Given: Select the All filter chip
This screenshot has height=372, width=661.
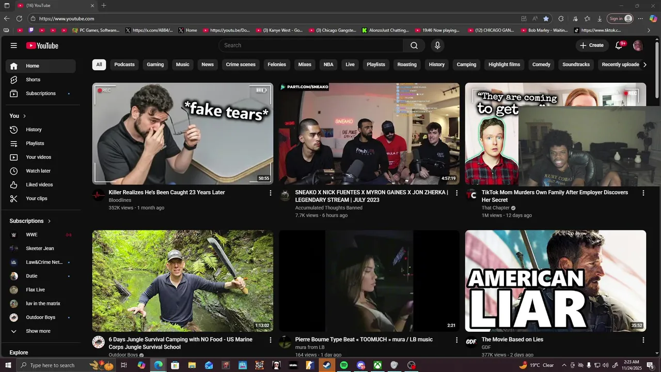Looking at the screenshot, I should [99, 65].
